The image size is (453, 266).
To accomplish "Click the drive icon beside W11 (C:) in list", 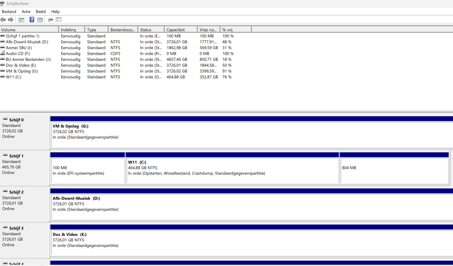I will (3, 77).
